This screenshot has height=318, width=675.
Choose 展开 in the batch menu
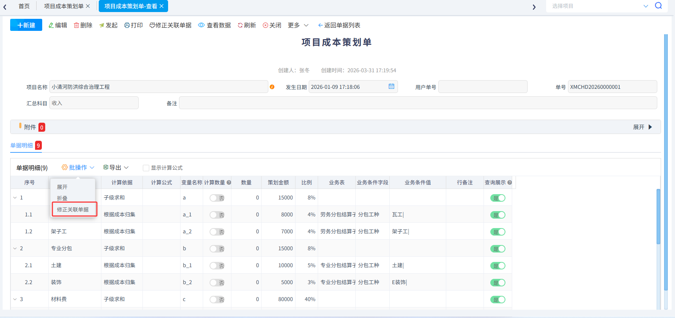coord(62,187)
